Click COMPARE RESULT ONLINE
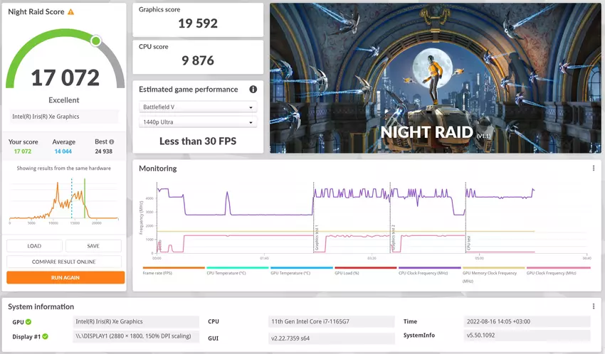Image resolution: width=605 pixels, height=354 pixels. (x=64, y=262)
